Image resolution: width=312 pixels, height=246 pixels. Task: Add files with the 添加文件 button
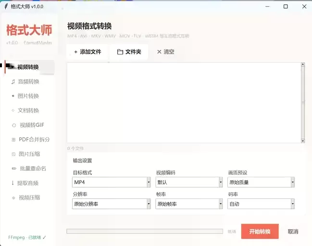87,52
